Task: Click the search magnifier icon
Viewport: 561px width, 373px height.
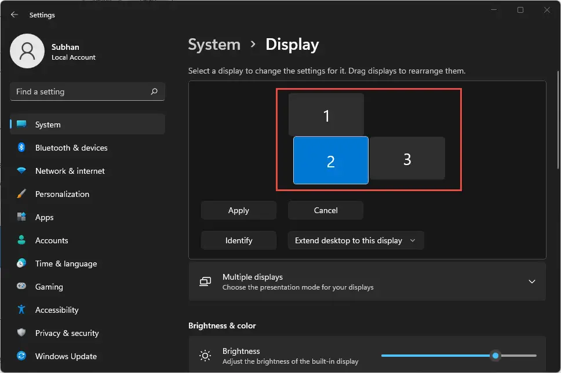Action: click(154, 92)
